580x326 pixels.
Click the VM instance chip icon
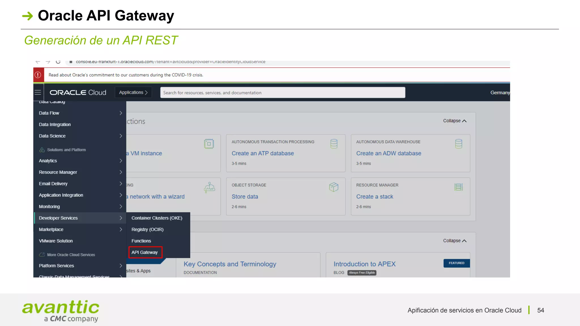(209, 144)
